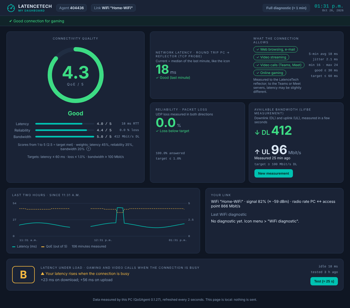Click the 01:31 p.m. clock
Screen dimensions: 350x308
(329, 6)
